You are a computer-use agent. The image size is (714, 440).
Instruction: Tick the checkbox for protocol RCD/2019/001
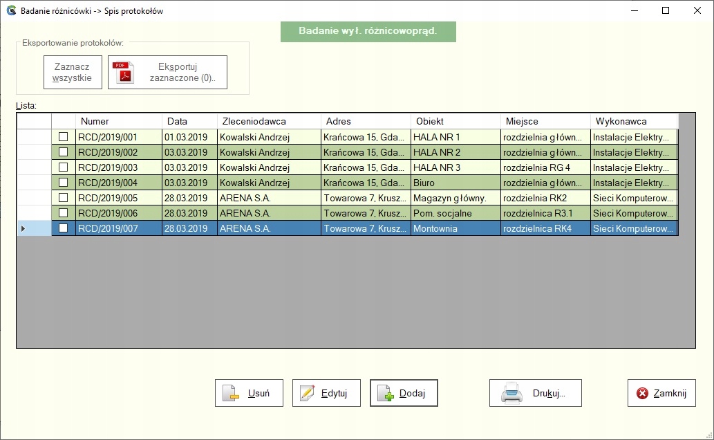pyautogui.click(x=63, y=137)
